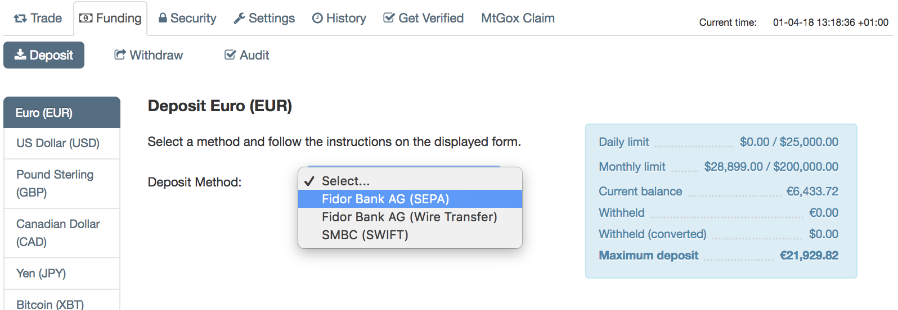Pick SMBC (SWIFT) deposit method
898x310 pixels.
365,235
